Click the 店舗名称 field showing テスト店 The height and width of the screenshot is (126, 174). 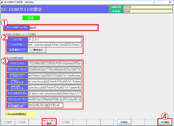tap(148, 7)
